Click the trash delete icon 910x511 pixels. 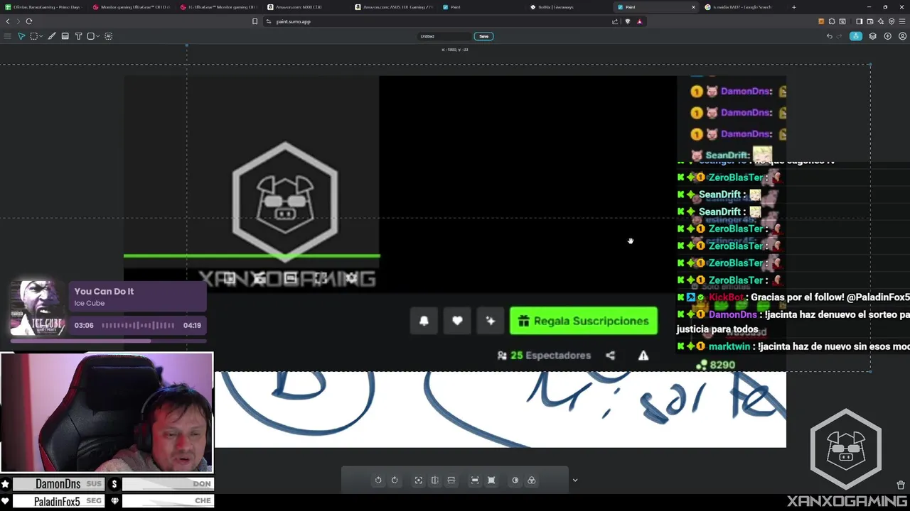pyautogui.click(x=901, y=485)
